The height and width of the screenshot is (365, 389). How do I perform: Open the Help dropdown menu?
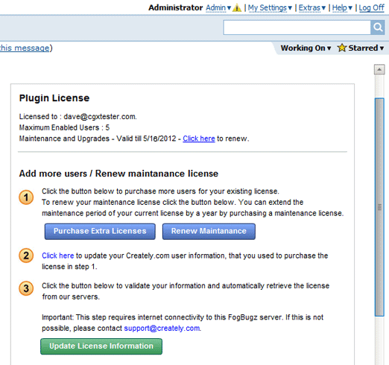pos(342,8)
